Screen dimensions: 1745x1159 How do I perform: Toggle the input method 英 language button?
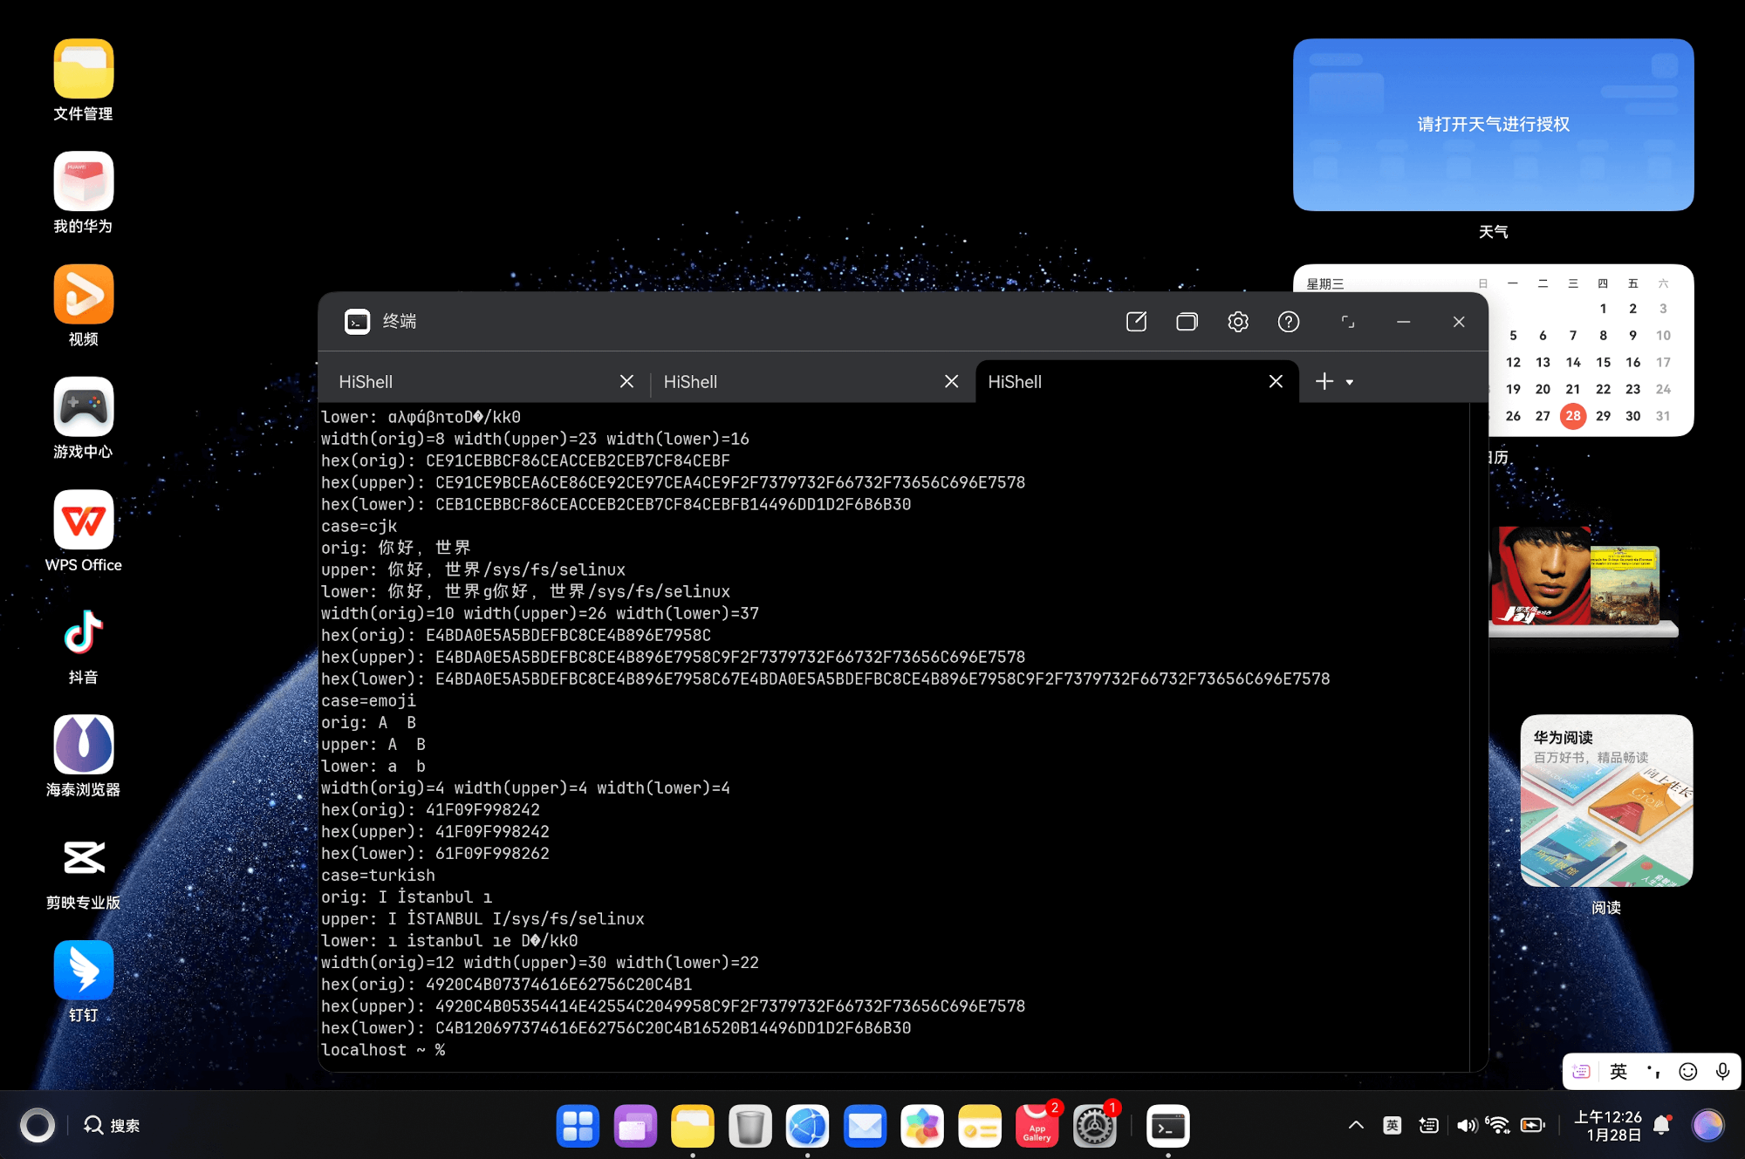pyautogui.click(x=1618, y=1071)
